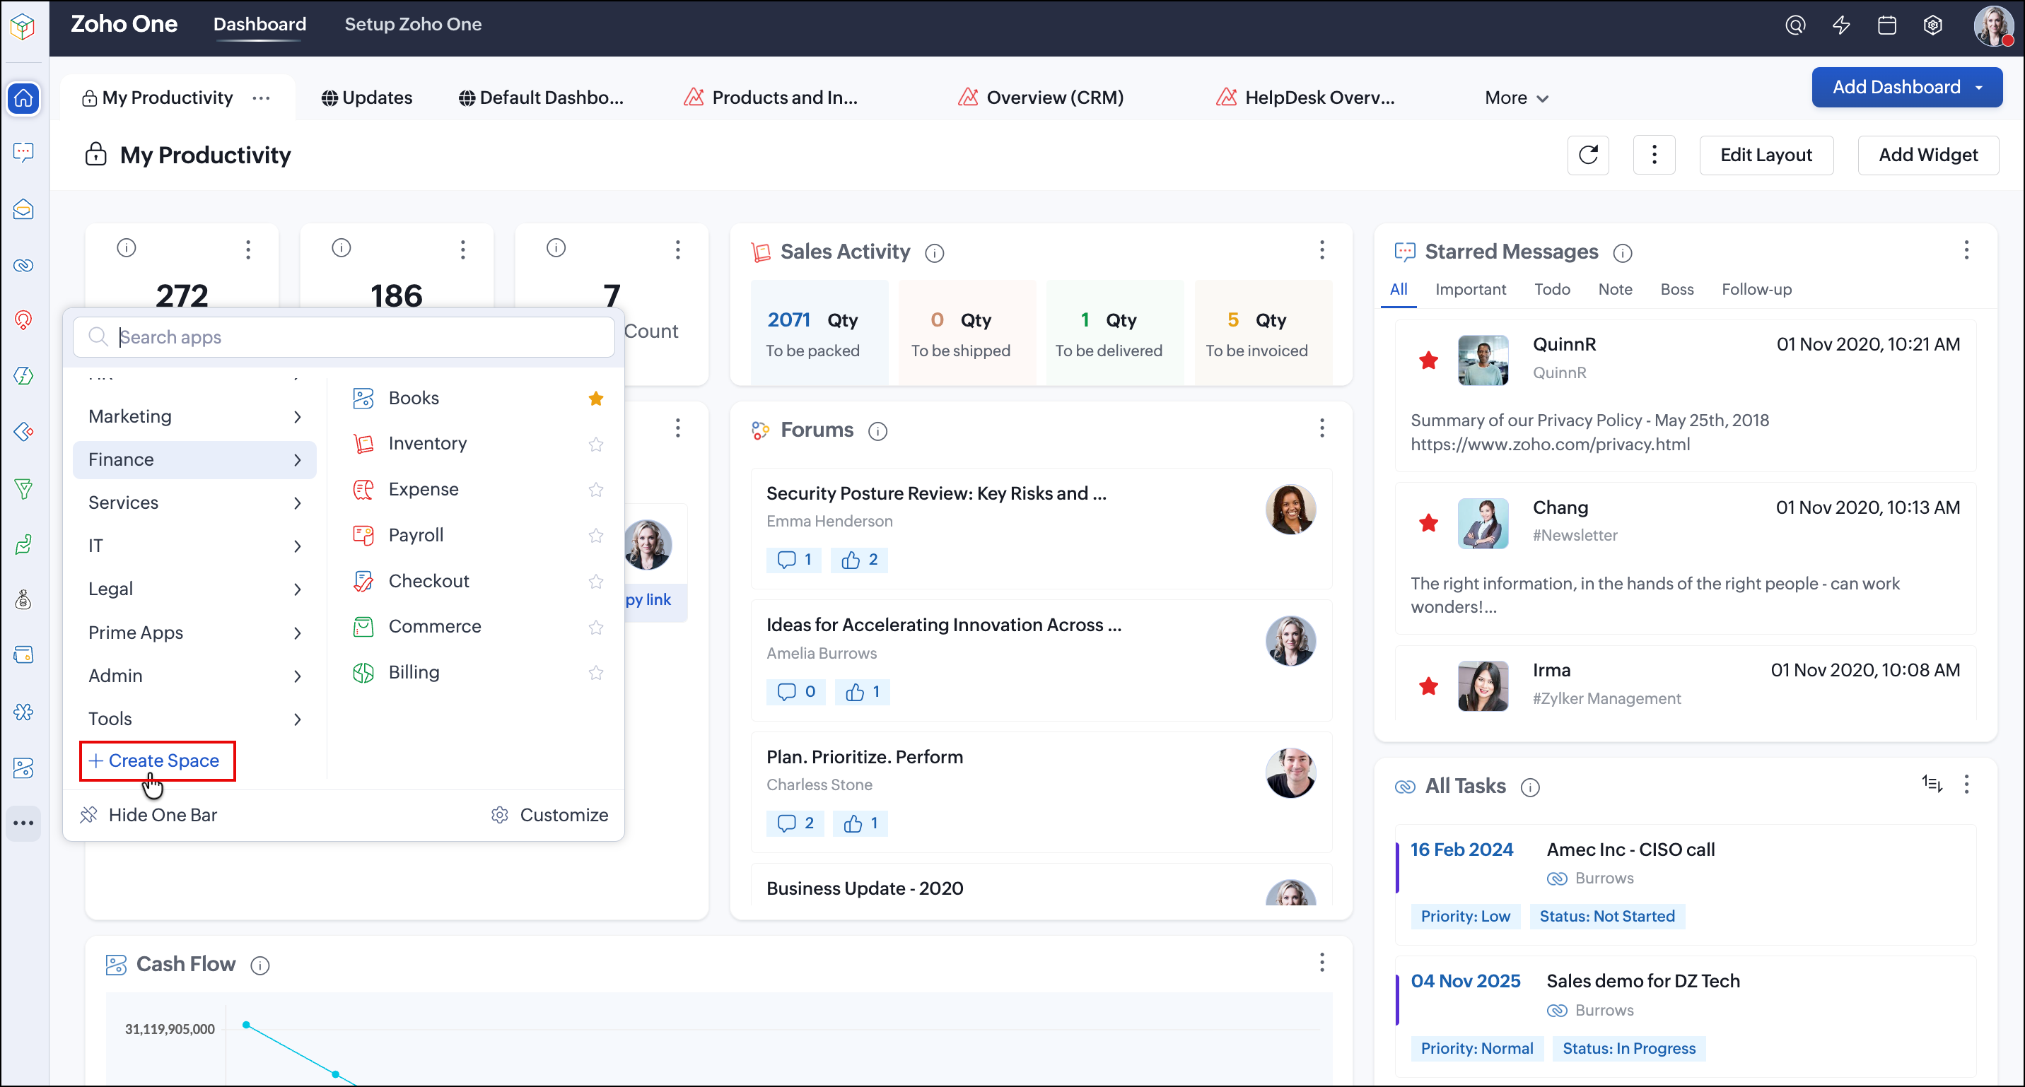Open the calendar icon in the top bar
The width and height of the screenshot is (2025, 1087).
1886,25
